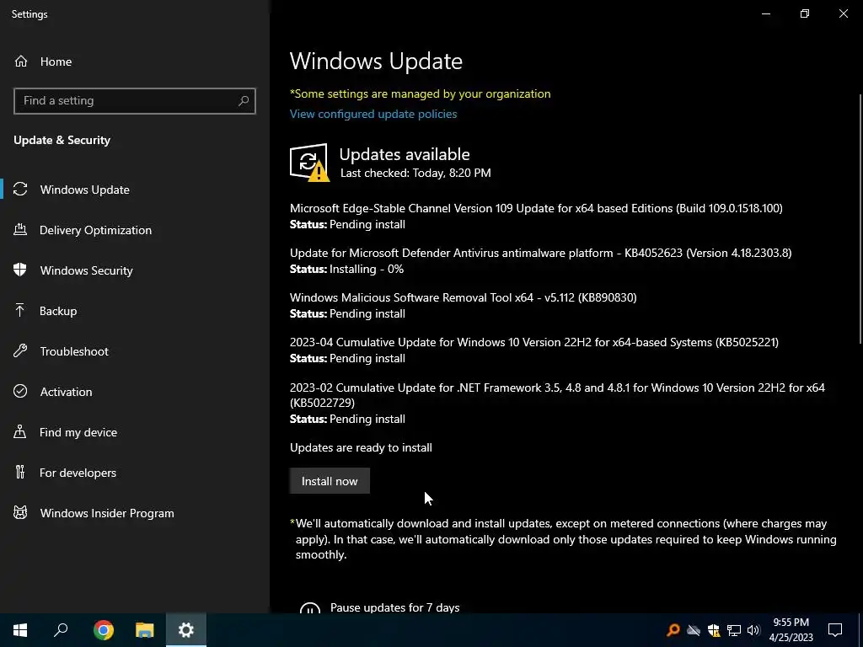Click the vertical scrollbar of update page
863x647 pixels.
point(860,220)
